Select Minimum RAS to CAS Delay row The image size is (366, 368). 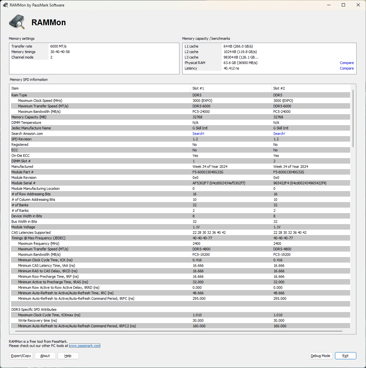[x=180, y=271]
